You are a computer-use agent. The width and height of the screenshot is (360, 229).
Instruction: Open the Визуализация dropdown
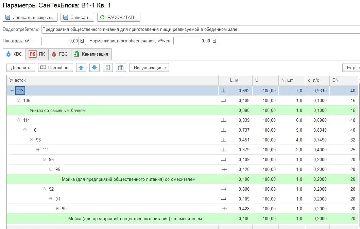tap(149, 68)
